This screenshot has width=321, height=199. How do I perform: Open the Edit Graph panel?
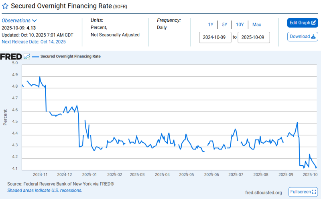point(303,23)
